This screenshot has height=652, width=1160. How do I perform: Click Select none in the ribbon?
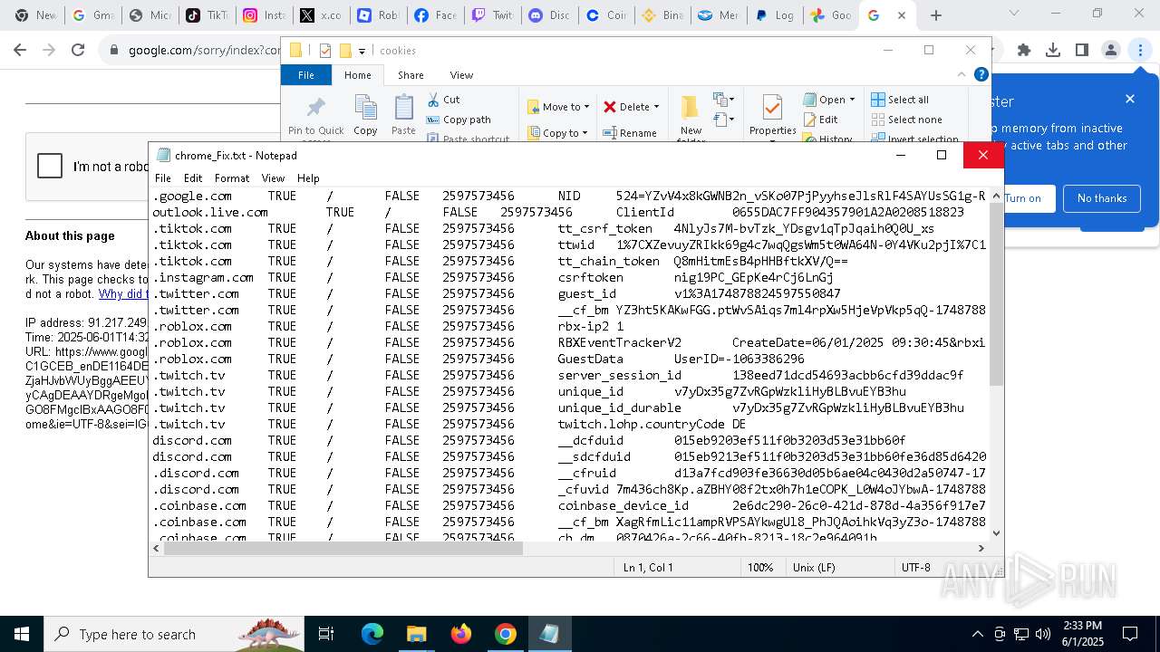point(907,120)
